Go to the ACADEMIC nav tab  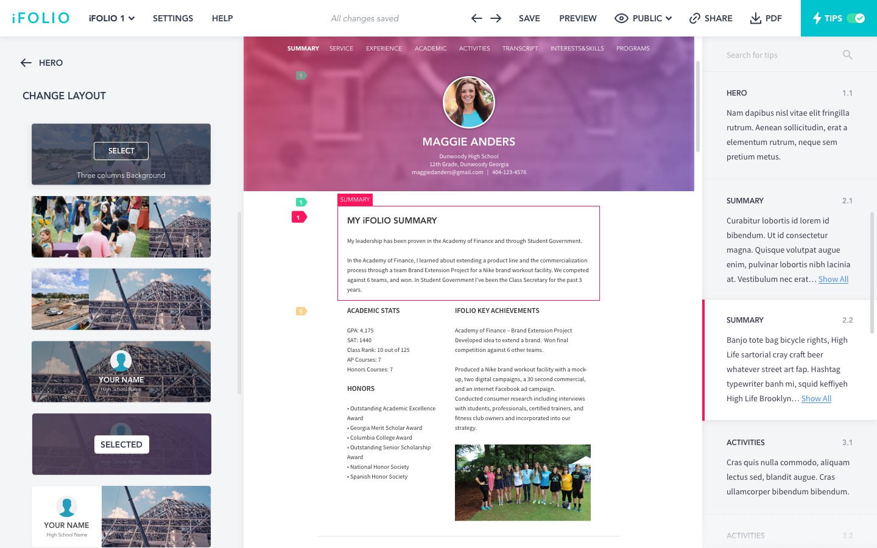(431, 49)
